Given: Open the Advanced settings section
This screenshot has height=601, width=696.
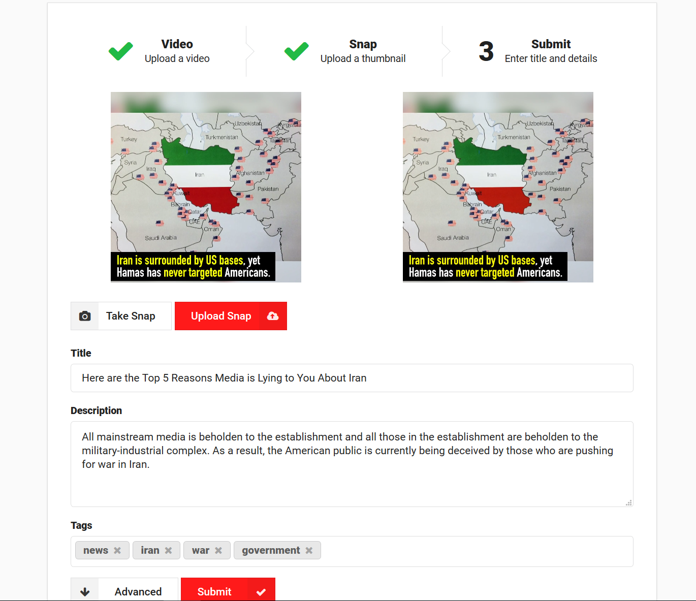Looking at the screenshot, I should tap(124, 590).
